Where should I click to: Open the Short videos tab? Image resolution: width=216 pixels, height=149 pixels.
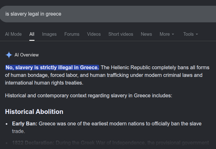click(x=121, y=34)
